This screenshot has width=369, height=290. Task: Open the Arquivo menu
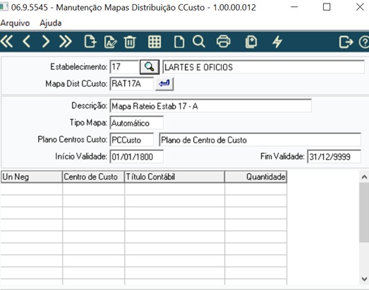coord(15,23)
